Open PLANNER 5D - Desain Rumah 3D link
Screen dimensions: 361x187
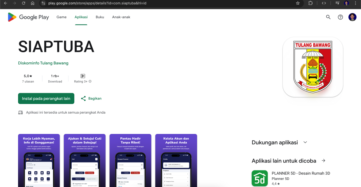[x=301, y=173]
